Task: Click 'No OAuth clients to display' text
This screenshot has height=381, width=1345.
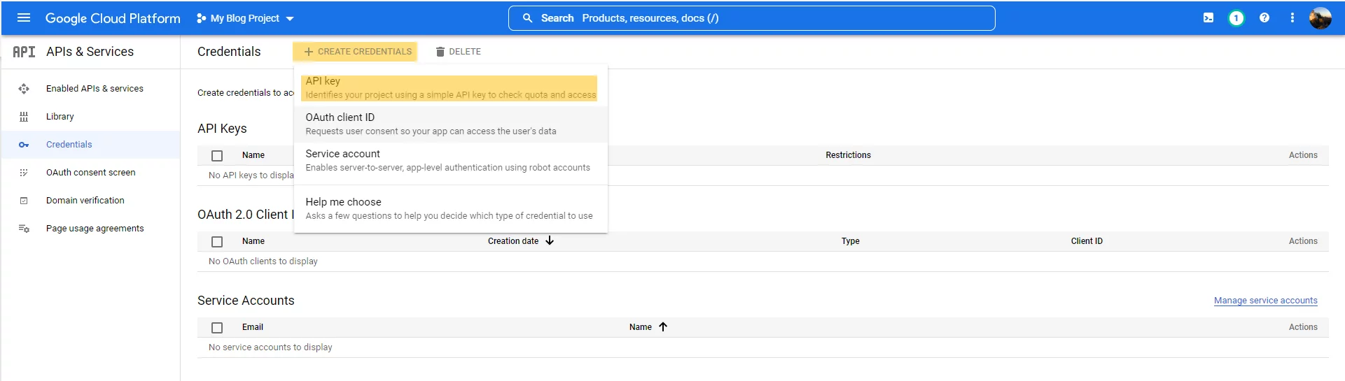Action: [263, 261]
